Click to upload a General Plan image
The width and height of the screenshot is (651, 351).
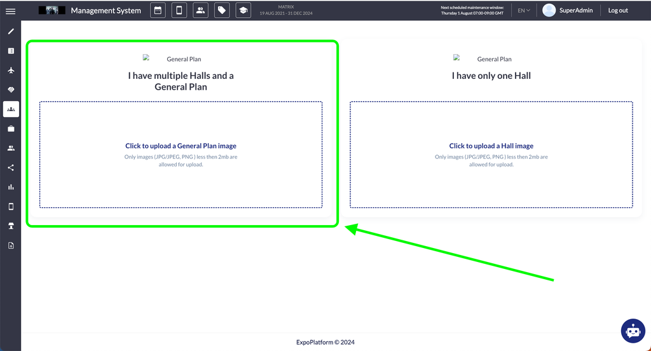[x=181, y=146]
